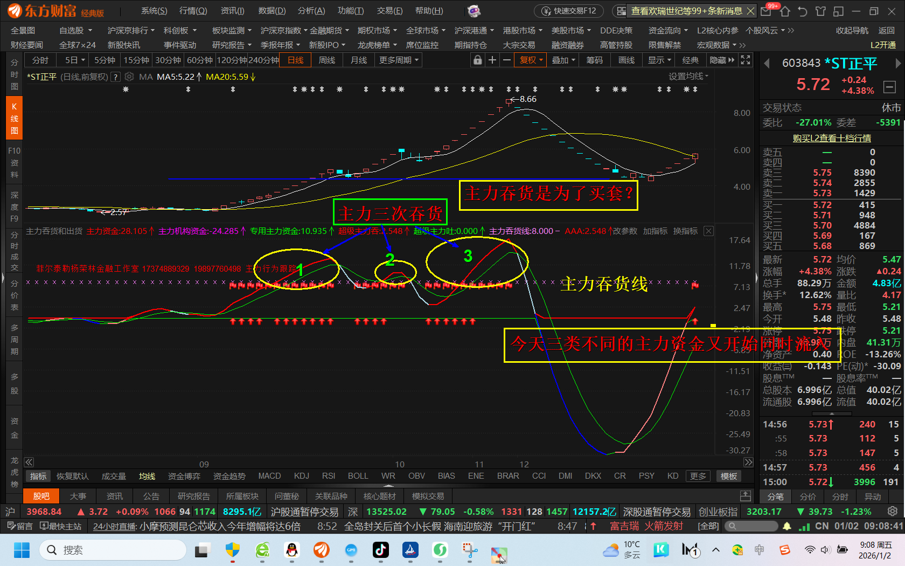The height and width of the screenshot is (566, 905).
Task: Open TikTok from the taskbar
Action: click(381, 550)
